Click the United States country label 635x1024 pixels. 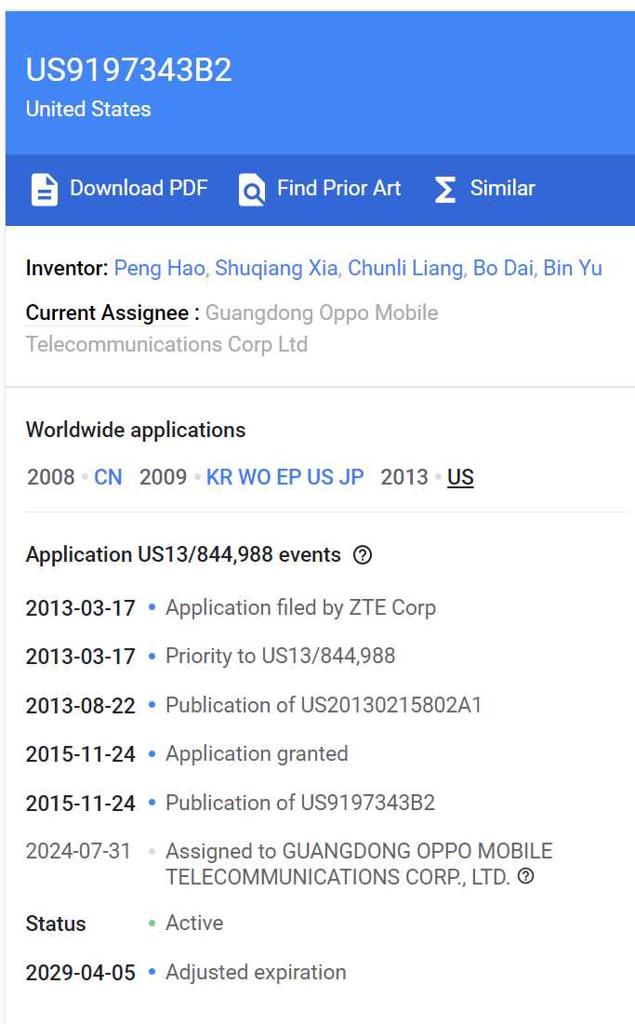click(x=88, y=109)
